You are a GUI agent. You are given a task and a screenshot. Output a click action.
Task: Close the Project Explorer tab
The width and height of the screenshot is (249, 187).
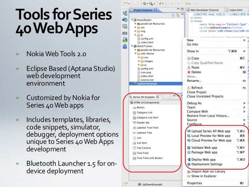click(x=156, y=10)
